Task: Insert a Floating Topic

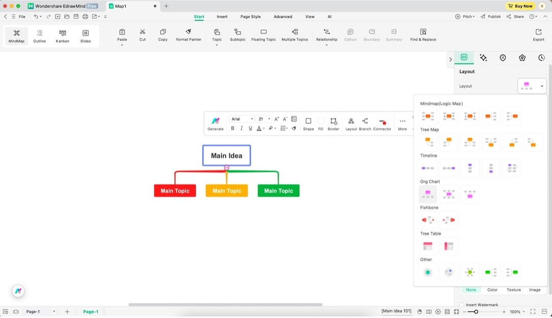Action: click(263, 35)
